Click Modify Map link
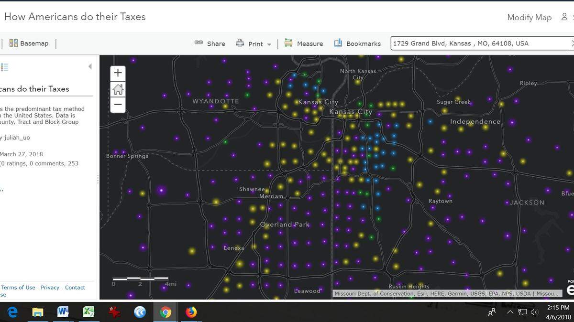This screenshot has width=574, height=322. 529,17
